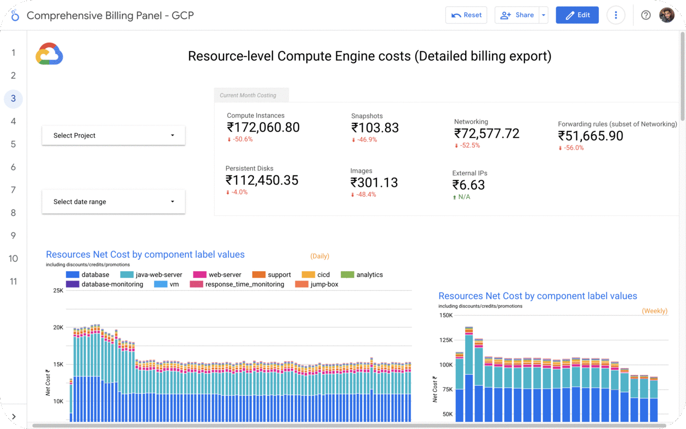The image size is (686, 429).
Task: Click the Google Cloud logo
Action: point(49,54)
